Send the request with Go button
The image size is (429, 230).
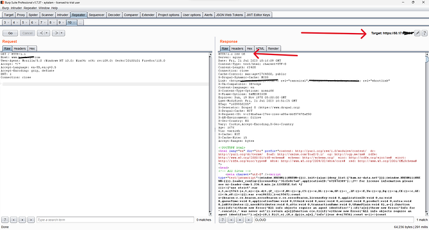[x=10, y=33]
